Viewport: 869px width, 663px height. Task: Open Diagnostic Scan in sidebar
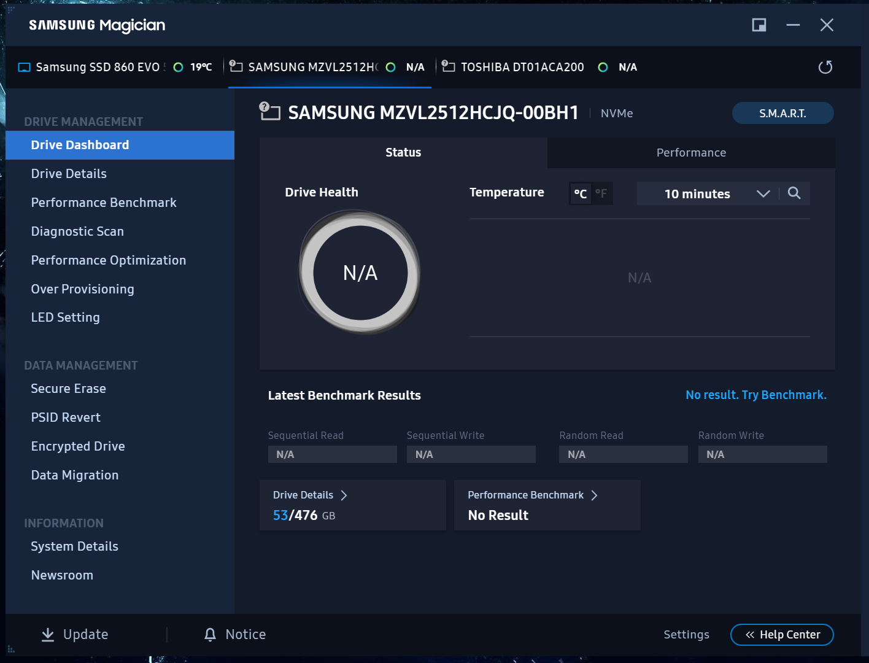[x=120, y=231]
